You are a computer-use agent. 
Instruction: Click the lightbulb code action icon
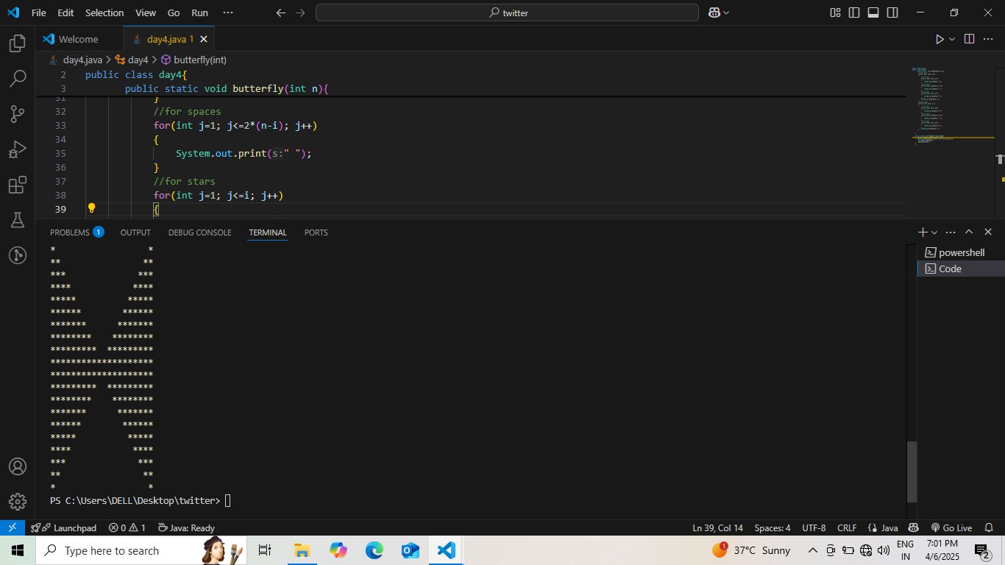click(x=92, y=208)
